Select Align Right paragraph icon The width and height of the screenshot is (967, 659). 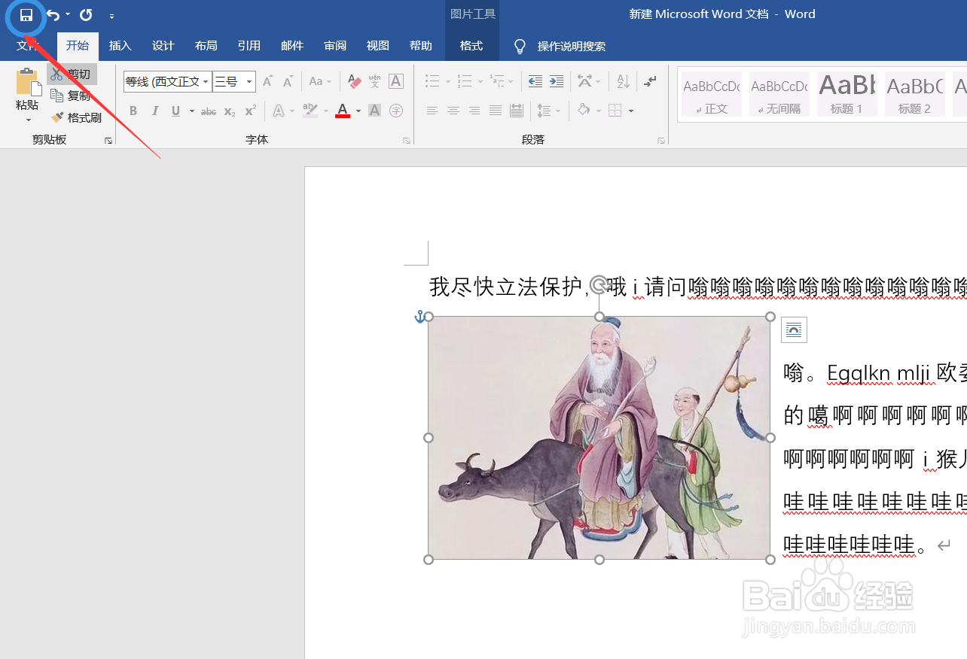coord(474,111)
